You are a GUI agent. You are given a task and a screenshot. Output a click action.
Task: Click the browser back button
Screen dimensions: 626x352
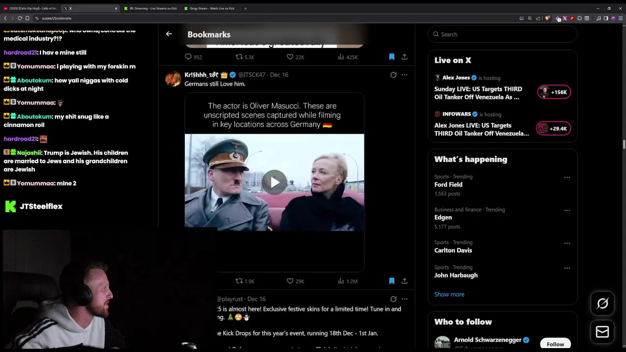tap(5, 18)
